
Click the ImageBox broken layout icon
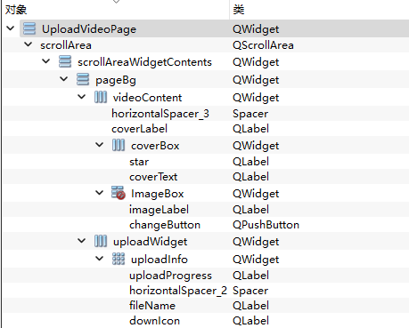click(119, 193)
